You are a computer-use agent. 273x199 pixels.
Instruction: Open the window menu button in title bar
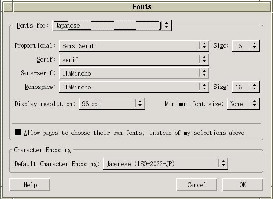pyautogui.click(x=8, y=7)
